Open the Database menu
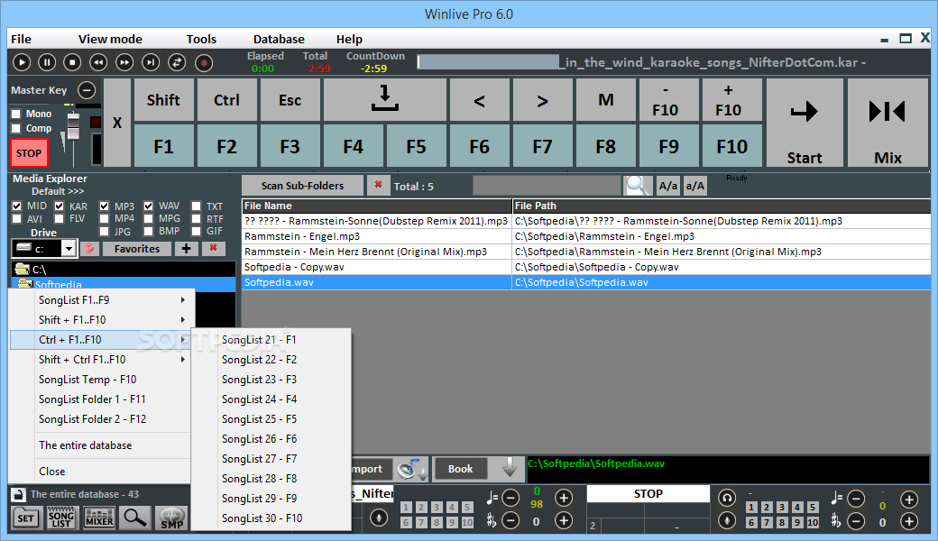Image resolution: width=938 pixels, height=541 pixels. [279, 39]
